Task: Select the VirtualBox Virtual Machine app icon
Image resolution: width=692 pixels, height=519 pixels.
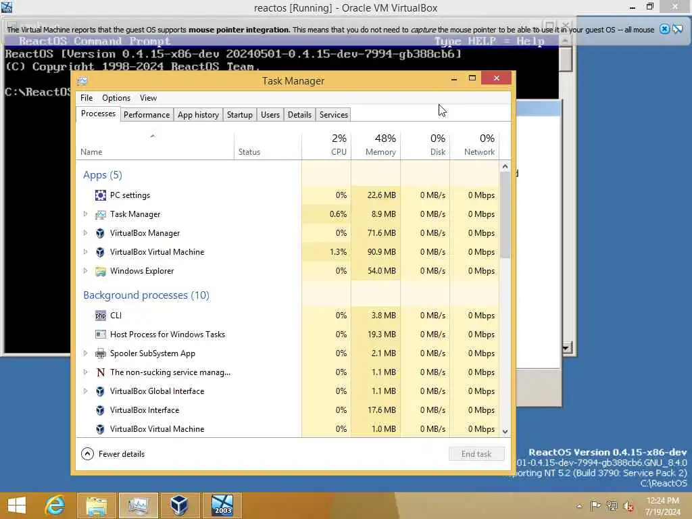Action: point(101,252)
